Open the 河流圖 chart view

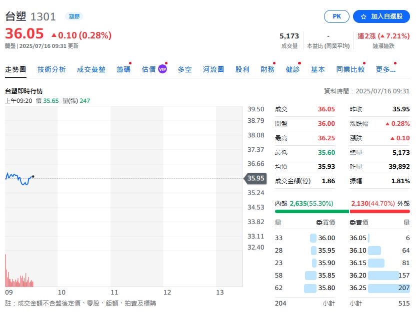tap(213, 70)
